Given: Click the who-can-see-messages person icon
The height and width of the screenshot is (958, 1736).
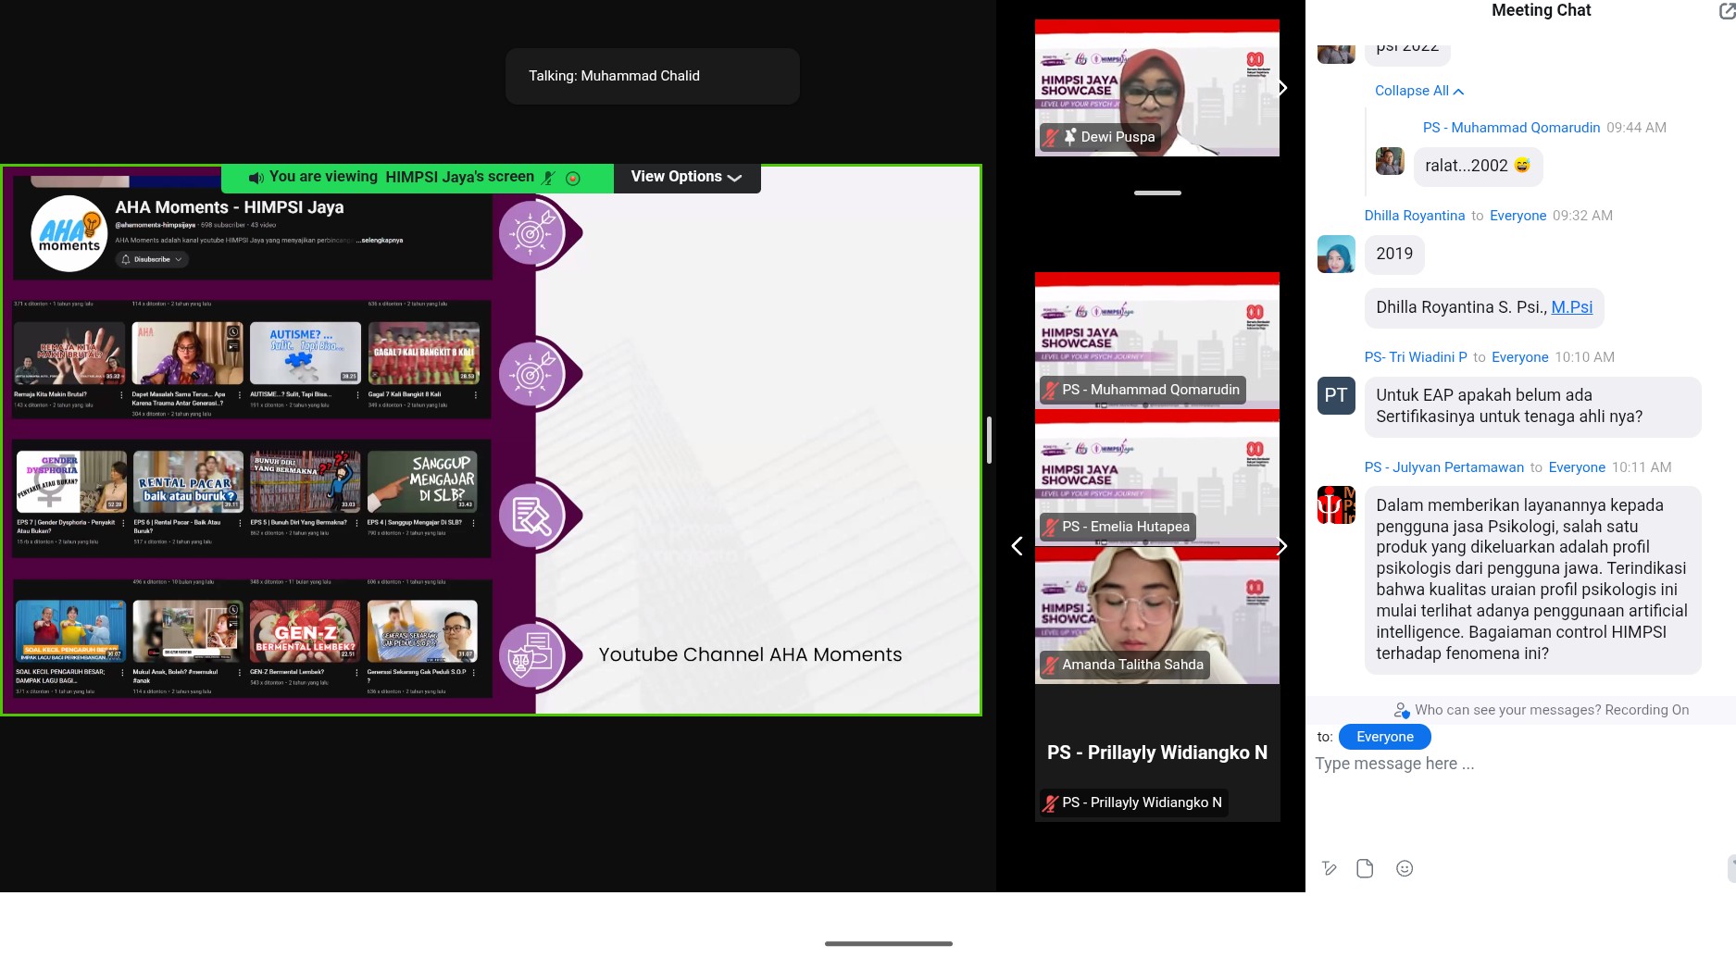Looking at the screenshot, I should [1402, 711].
